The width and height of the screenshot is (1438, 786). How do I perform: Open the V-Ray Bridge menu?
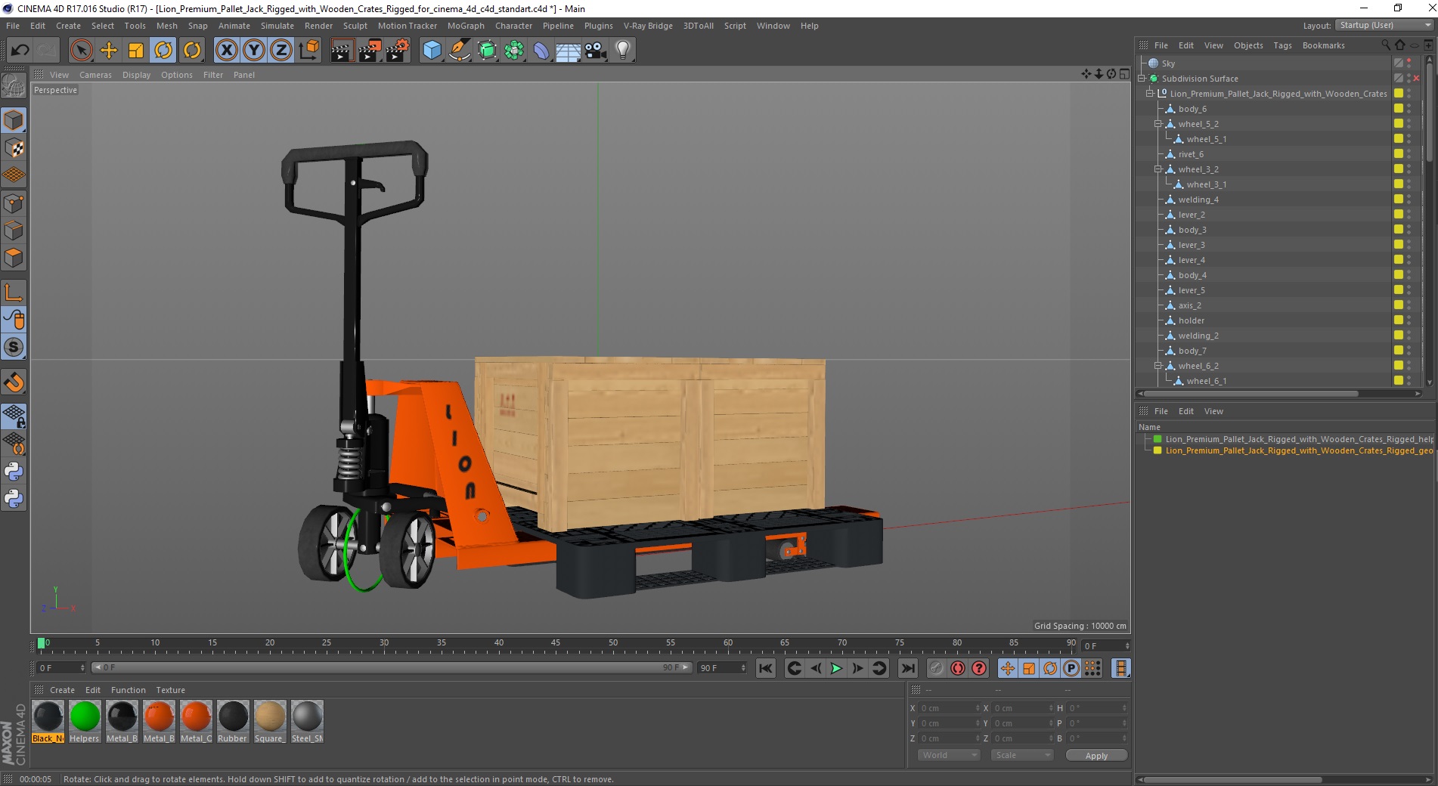click(x=648, y=26)
